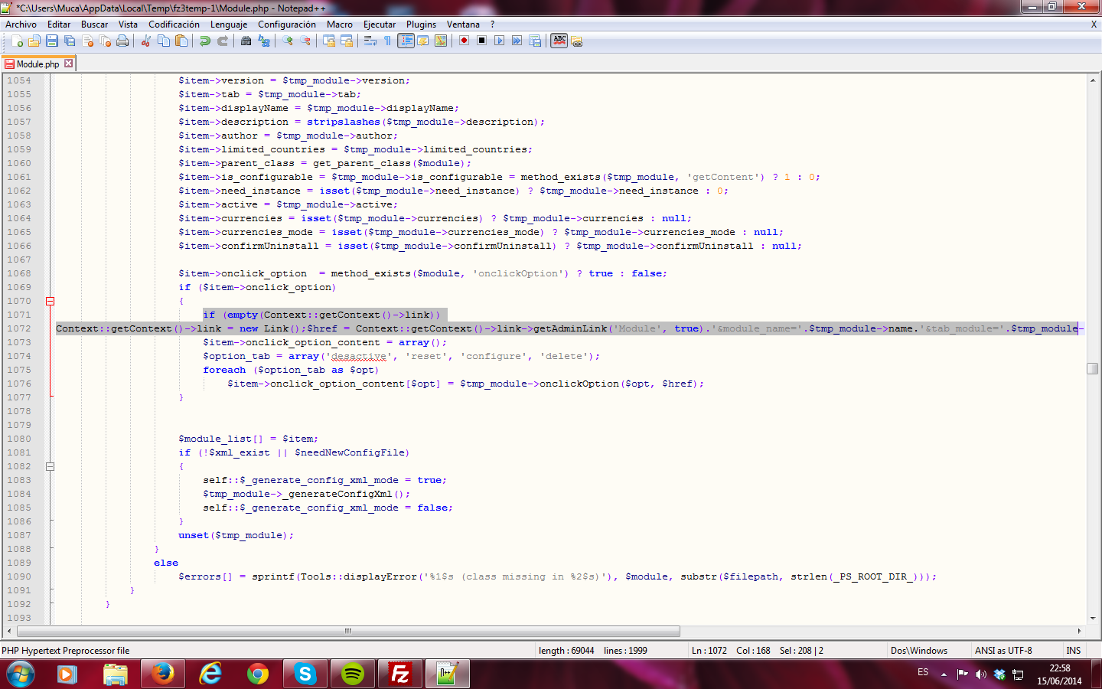Start macro recording with red dot icon
Screen dimensions: 1102x689
tap(464, 41)
